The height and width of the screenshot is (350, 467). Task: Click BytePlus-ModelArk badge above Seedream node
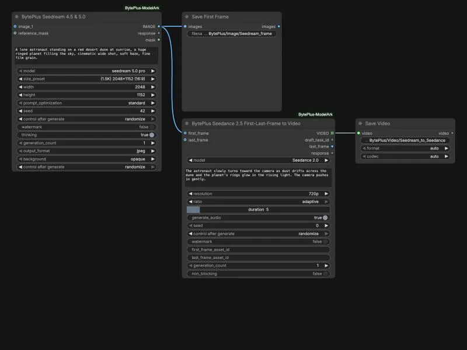[x=142, y=8]
